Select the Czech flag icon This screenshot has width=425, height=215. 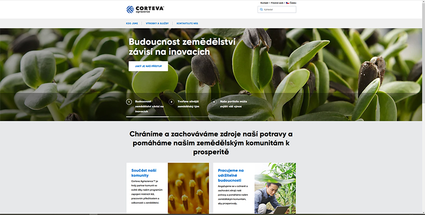pos(288,3)
